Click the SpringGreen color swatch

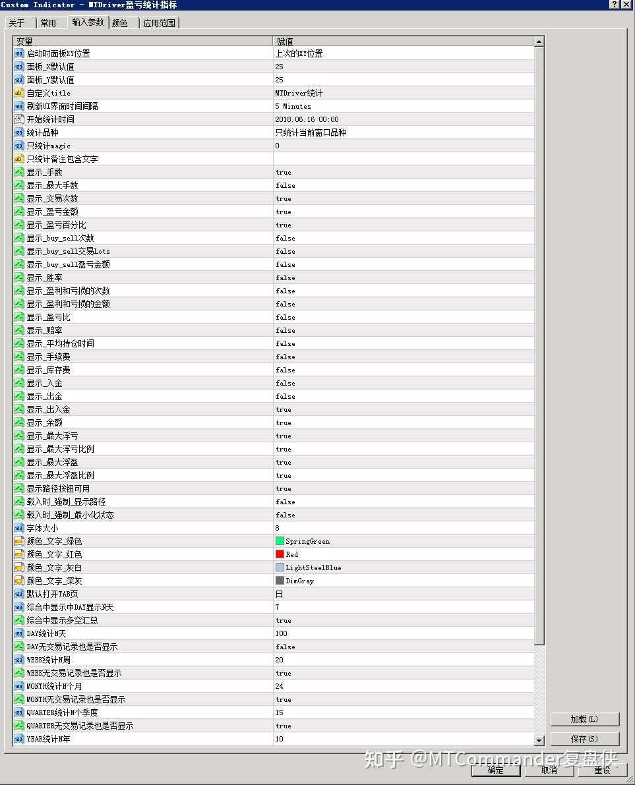278,541
